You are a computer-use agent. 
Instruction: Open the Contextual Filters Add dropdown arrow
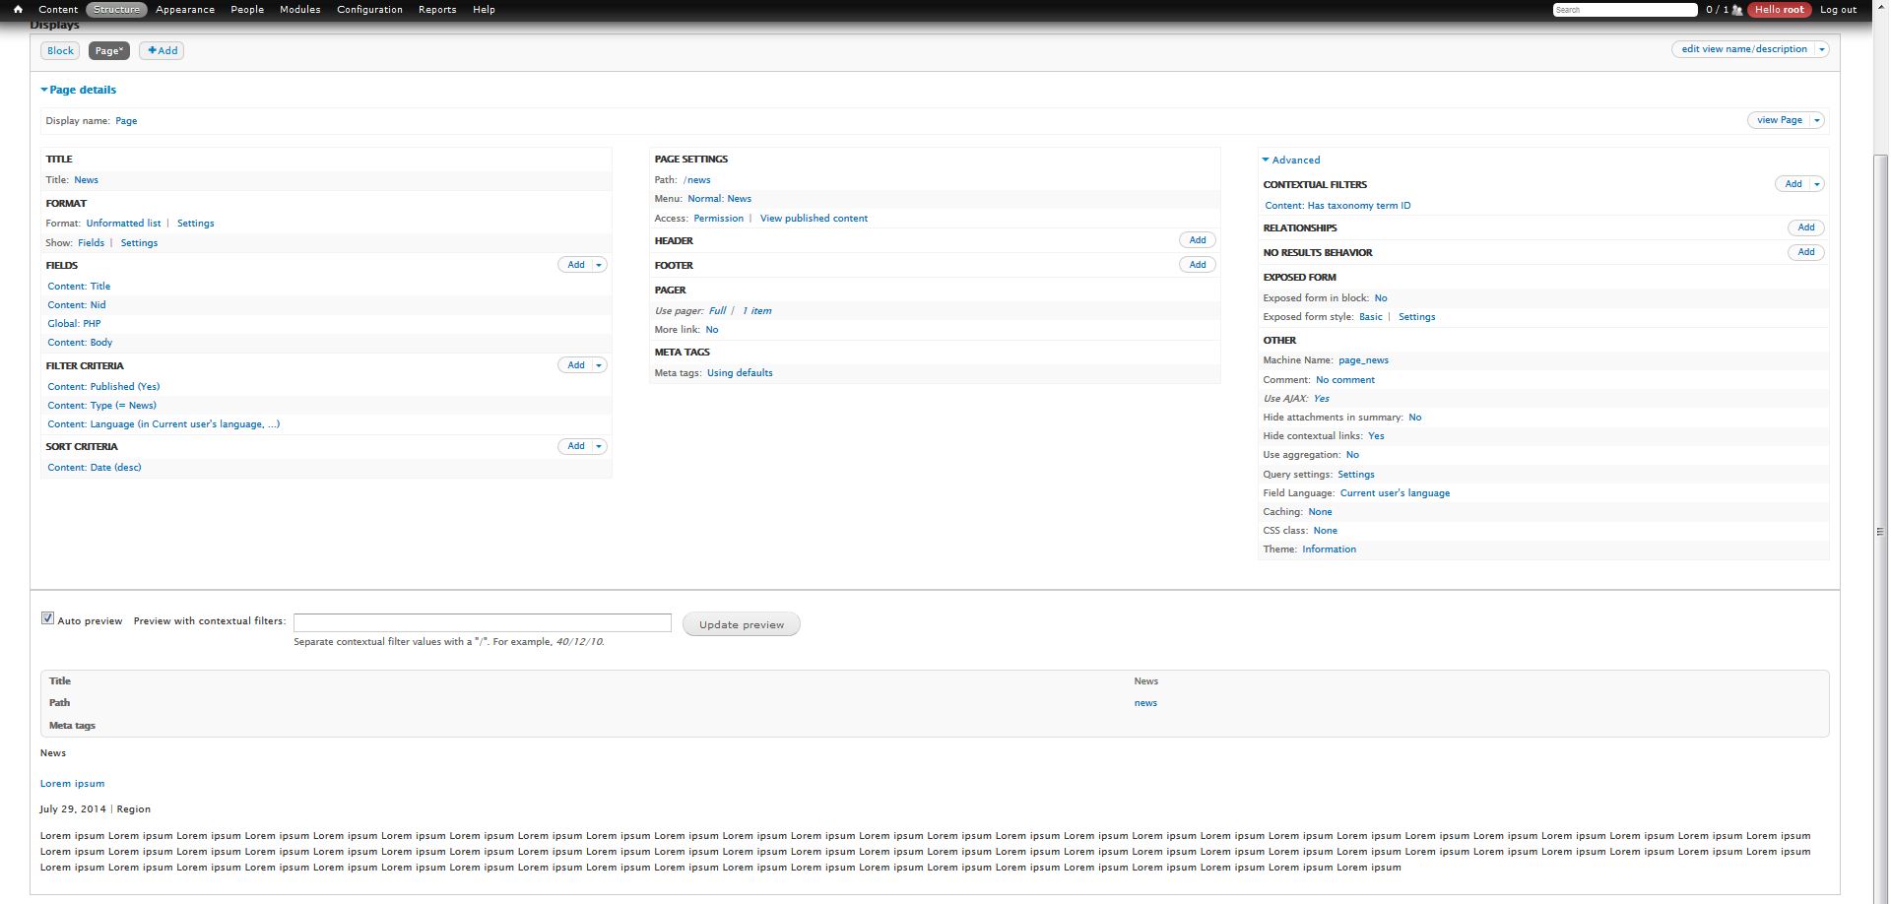[x=1817, y=184]
